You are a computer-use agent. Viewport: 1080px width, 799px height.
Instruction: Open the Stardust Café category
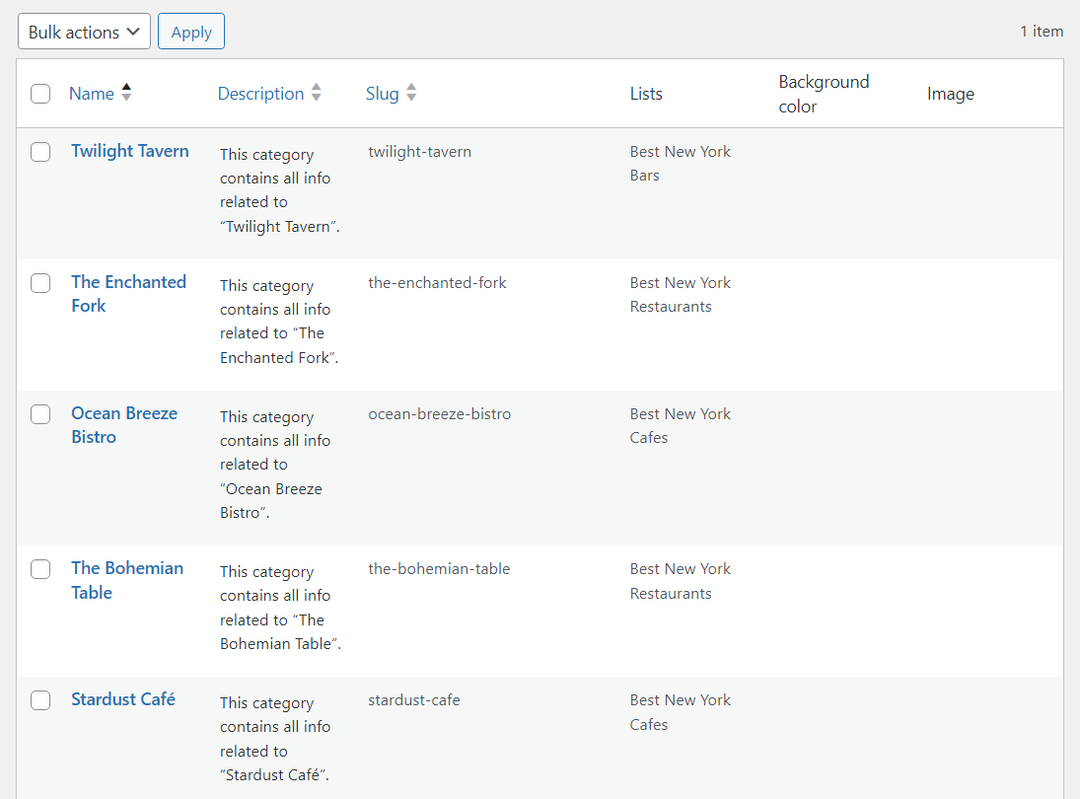pos(123,699)
